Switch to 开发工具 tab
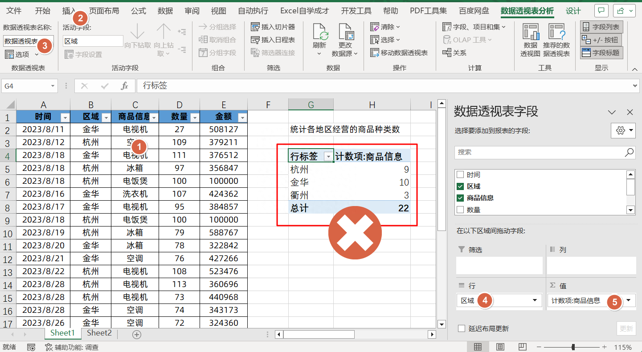This screenshot has height=352, width=642. point(356,11)
